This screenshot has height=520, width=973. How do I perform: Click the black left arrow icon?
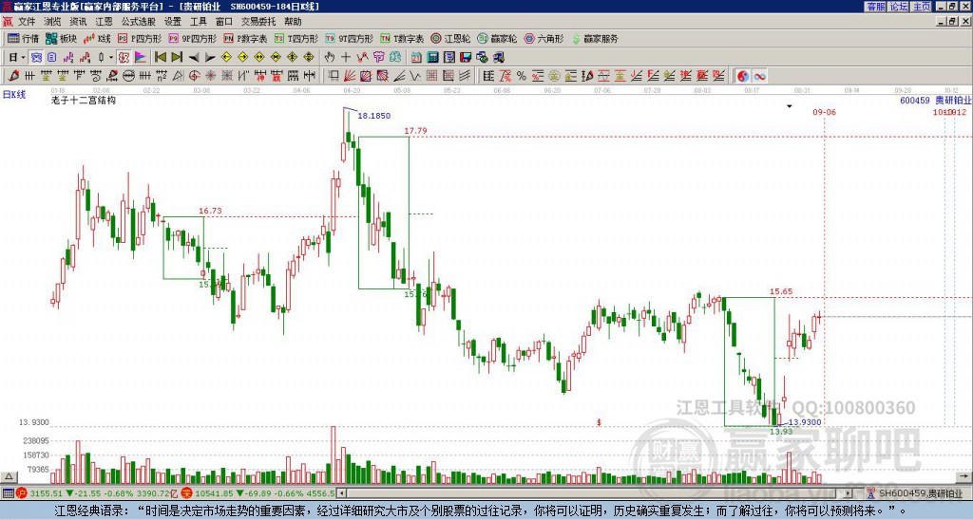click(194, 57)
